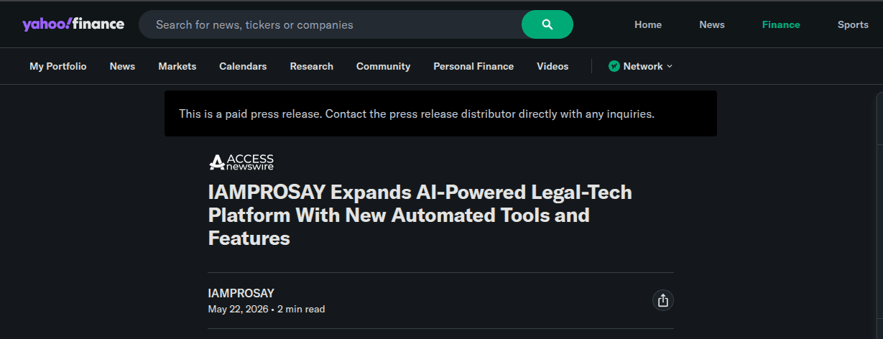Click the Yahoo Finance logo

(73, 24)
